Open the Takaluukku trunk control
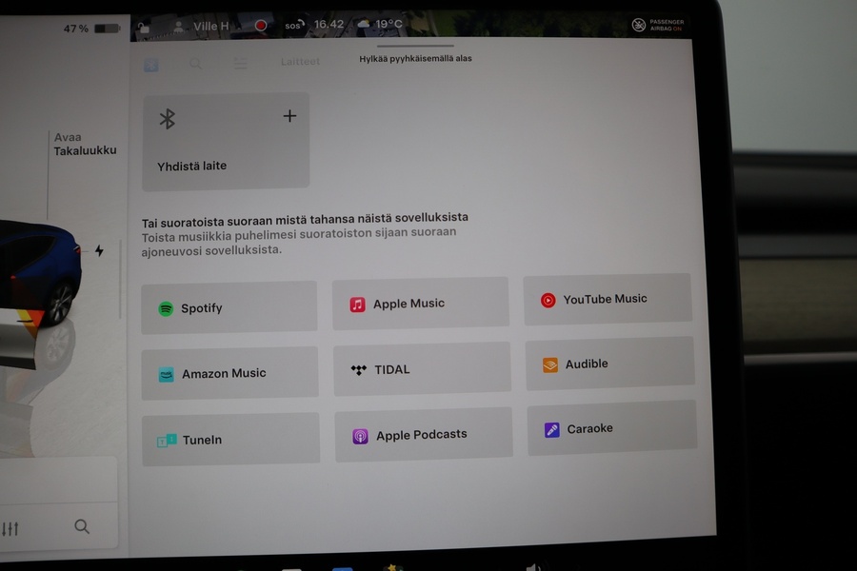 (84, 145)
